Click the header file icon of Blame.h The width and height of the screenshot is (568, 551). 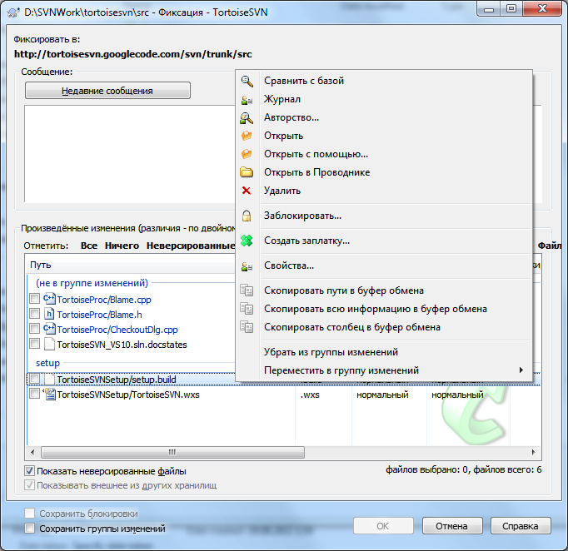49,315
